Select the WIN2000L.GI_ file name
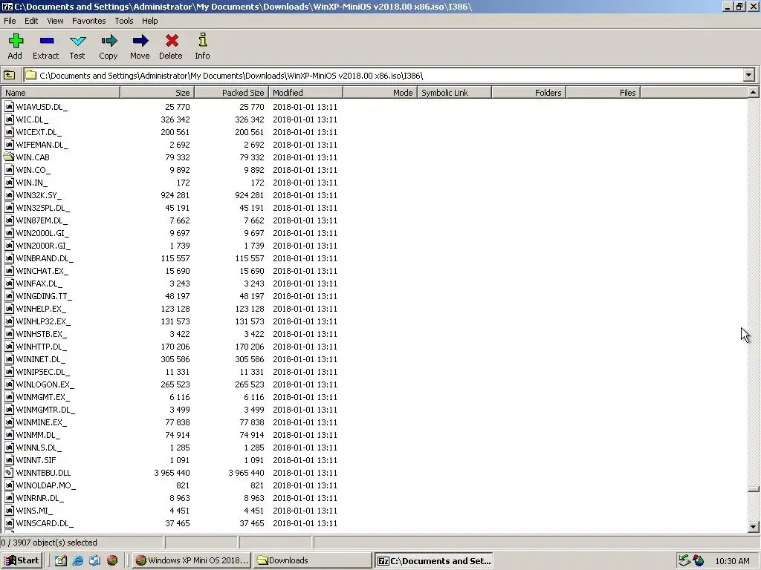This screenshot has height=570, width=761. click(42, 233)
